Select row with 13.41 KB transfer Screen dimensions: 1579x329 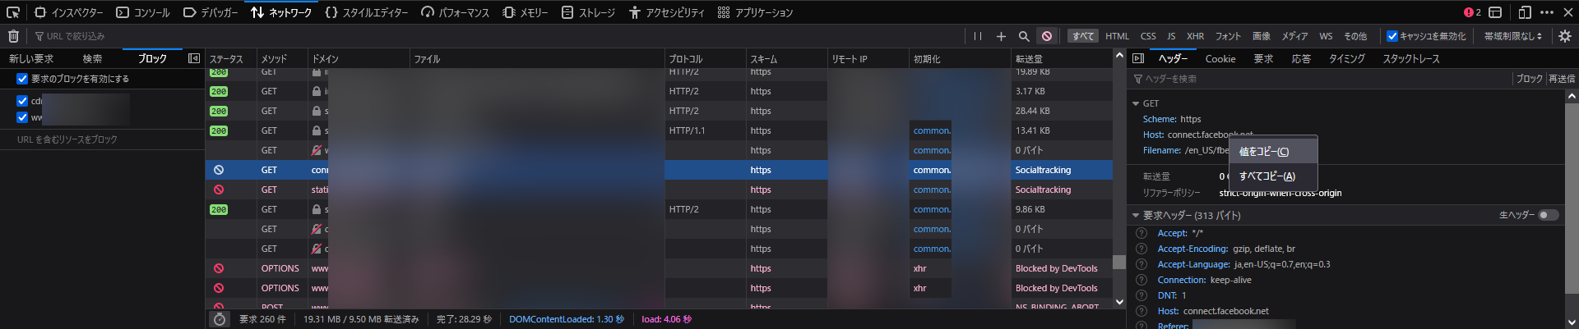click(658, 130)
